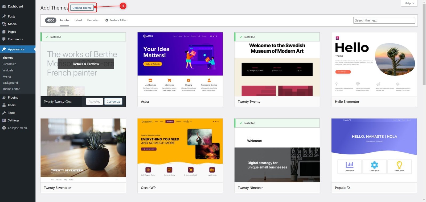Select the Astra theme thumbnail
This screenshot has height=202, width=426.
coord(180,64)
